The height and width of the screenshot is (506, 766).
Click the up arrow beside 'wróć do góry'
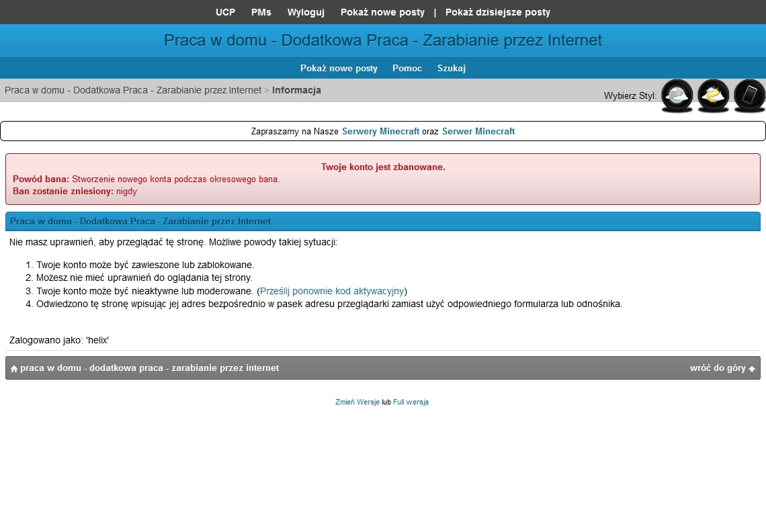pyautogui.click(x=752, y=369)
